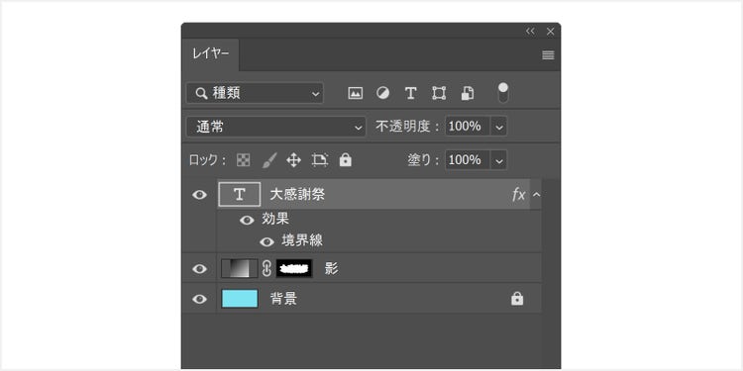Select the 影 gradient layer thumbnail
The height and width of the screenshot is (371, 743).
240,268
